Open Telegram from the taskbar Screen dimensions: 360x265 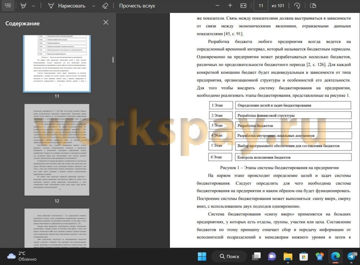(x=351, y=256)
